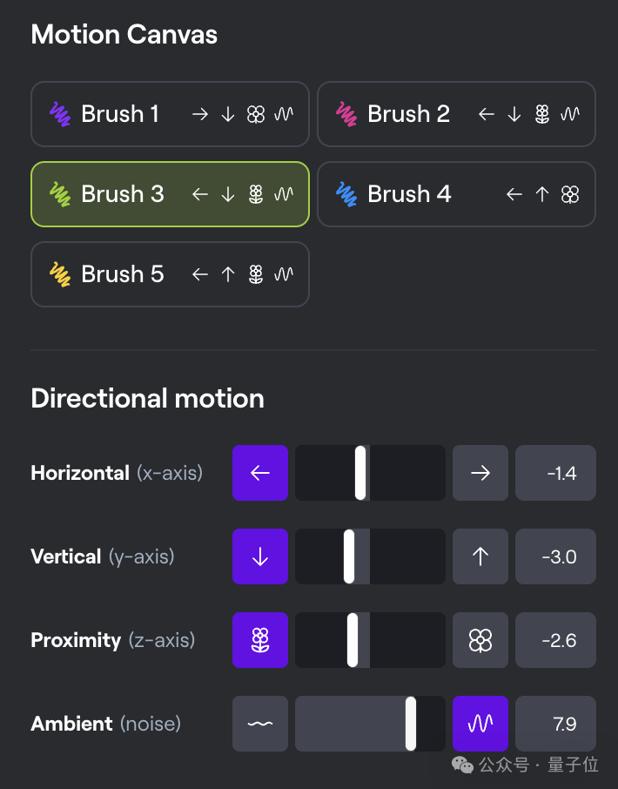Click the Ambient value field showing 7.9
618x789 pixels.
[x=555, y=724]
